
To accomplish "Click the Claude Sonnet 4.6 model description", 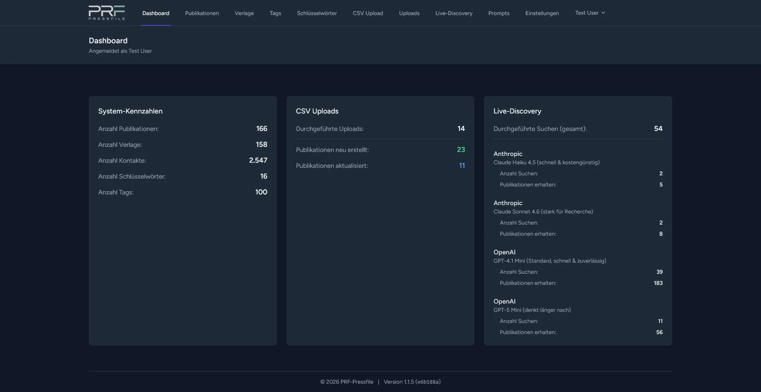I will [x=543, y=211].
